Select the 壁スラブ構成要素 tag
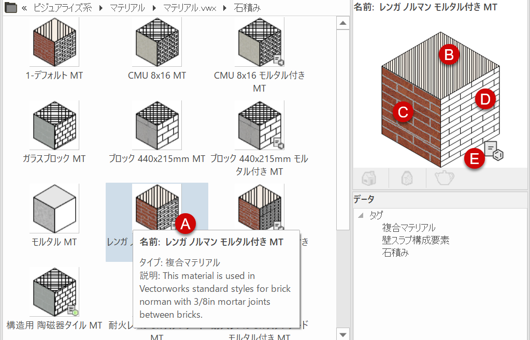This screenshot has height=340, width=530. (416, 240)
